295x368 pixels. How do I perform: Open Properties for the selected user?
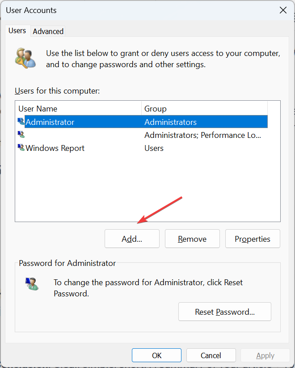coord(253,239)
